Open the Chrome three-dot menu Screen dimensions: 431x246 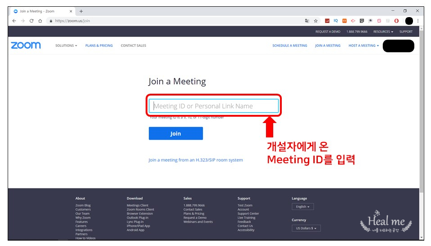point(418,21)
